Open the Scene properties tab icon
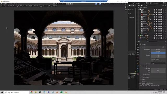167x94 pixels. (138, 55)
